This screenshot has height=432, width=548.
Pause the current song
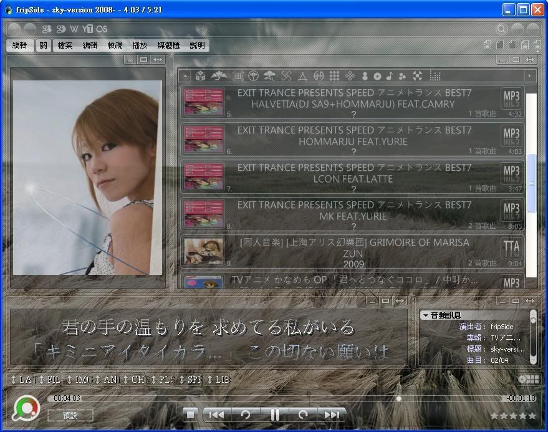pyautogui.click(x=274, y=415)
